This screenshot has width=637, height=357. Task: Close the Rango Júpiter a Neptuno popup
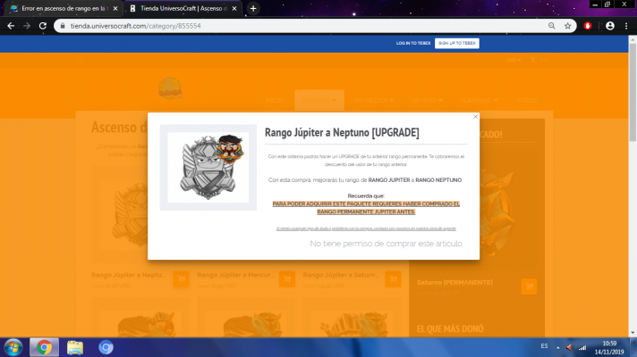point(475,117)
